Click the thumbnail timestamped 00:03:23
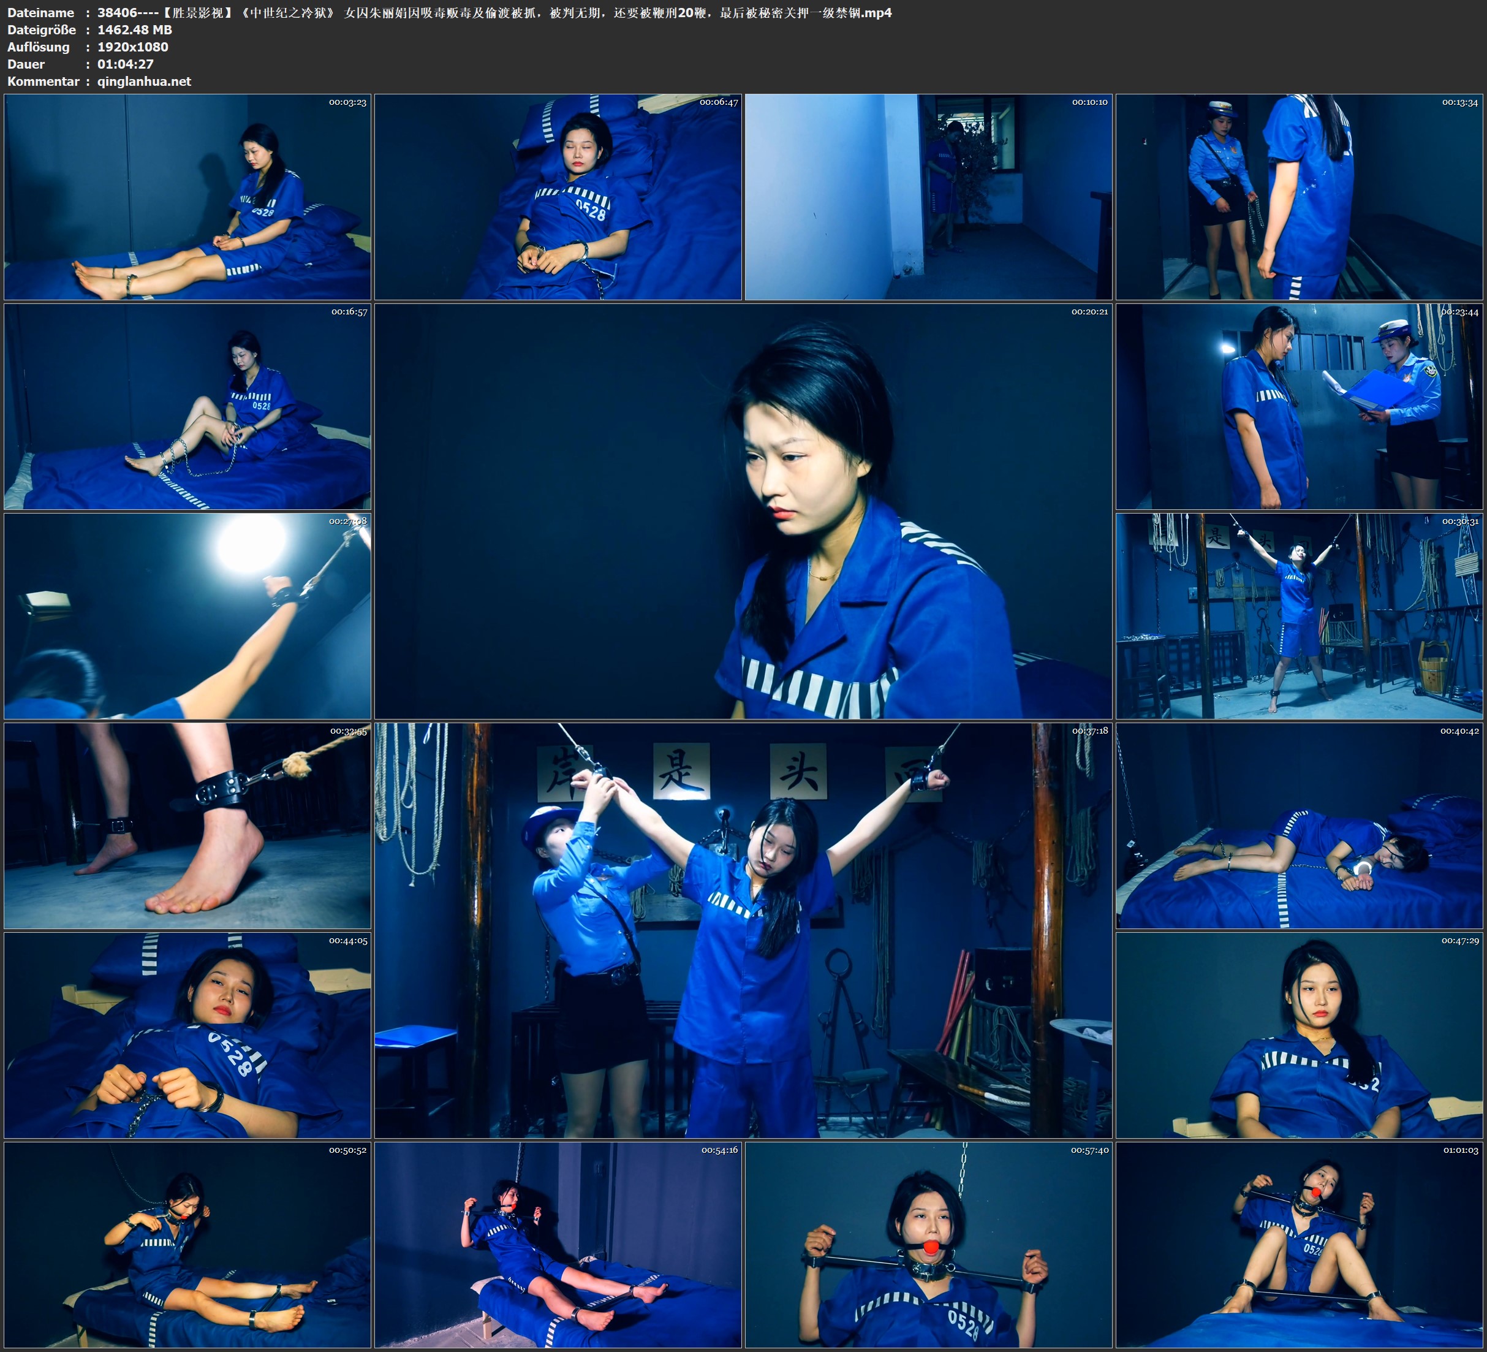 click(x=187, y=196)
